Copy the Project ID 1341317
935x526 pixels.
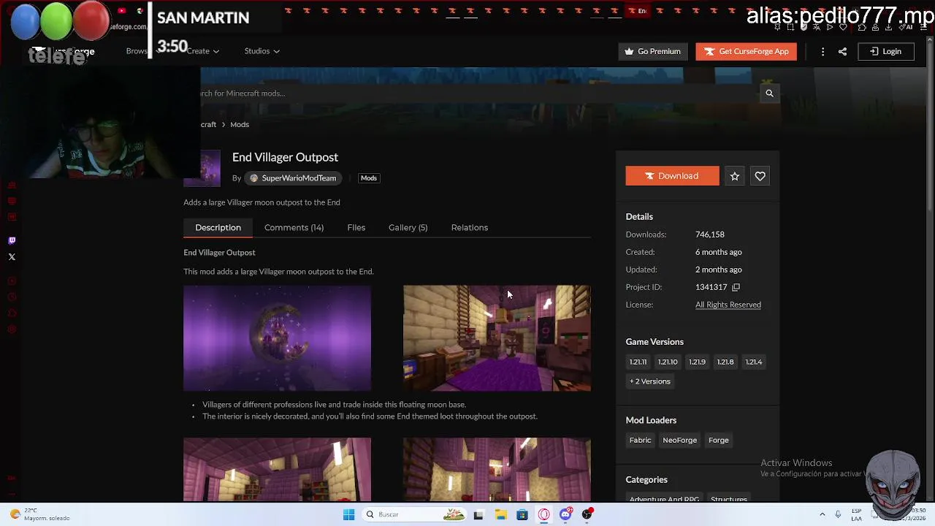pos(736,287)
